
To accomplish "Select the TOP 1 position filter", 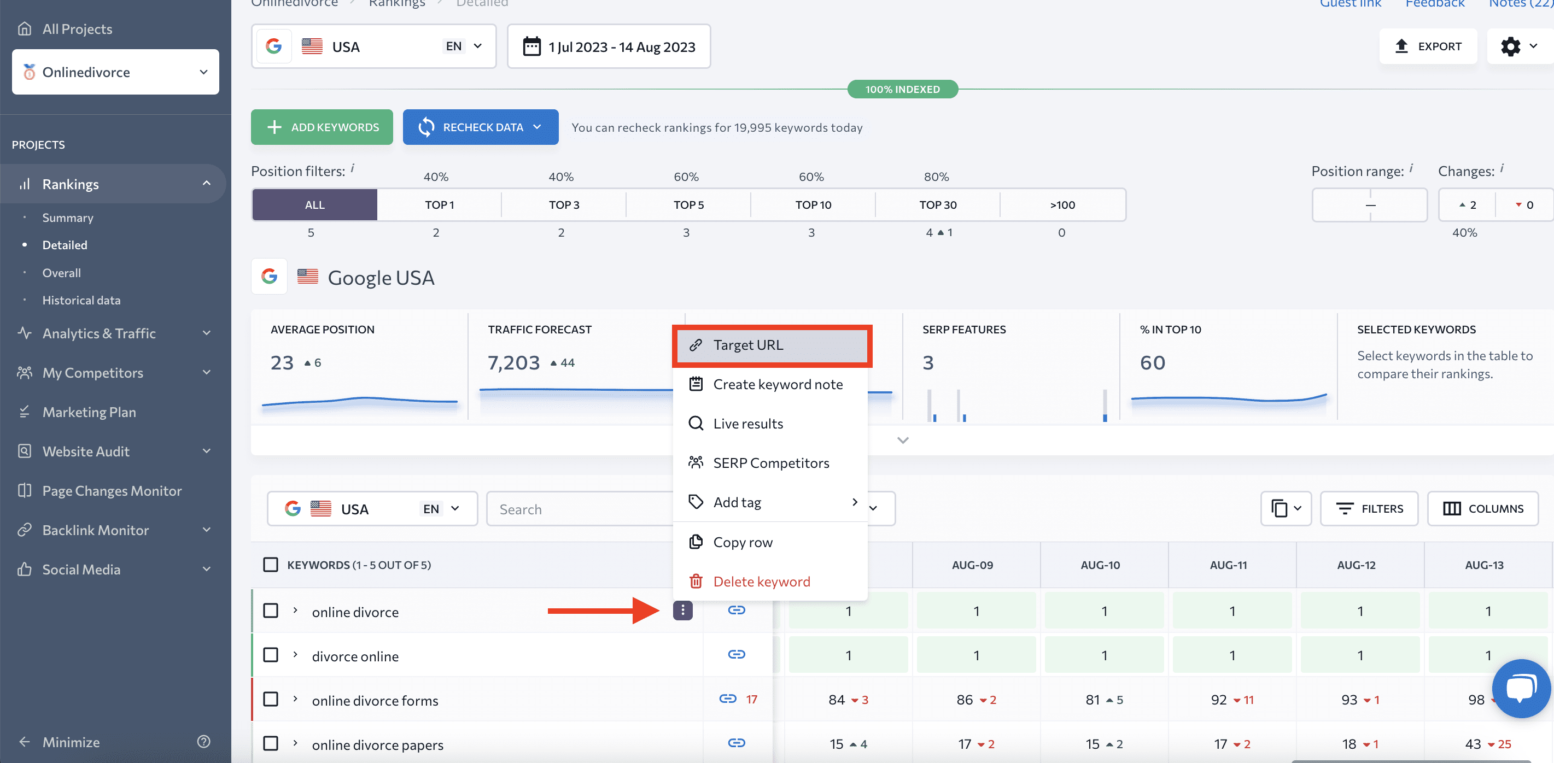I will (x=439, y=204).
